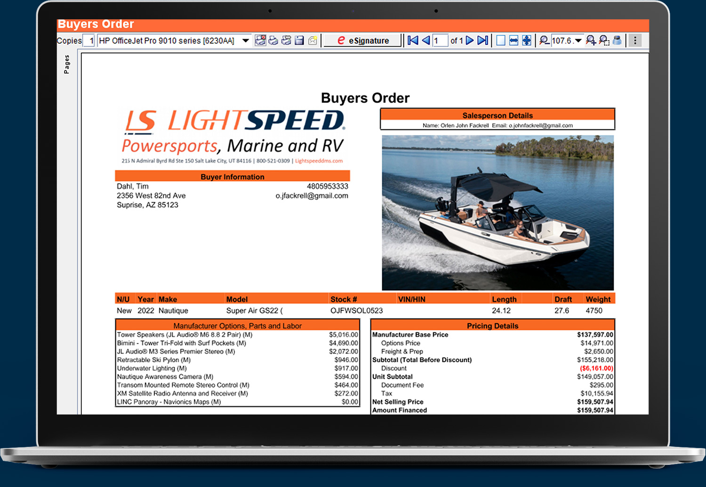Click the "Nautique Awareness Camera (M)" row
Screen dimensions: 706x487
[238, 377]
